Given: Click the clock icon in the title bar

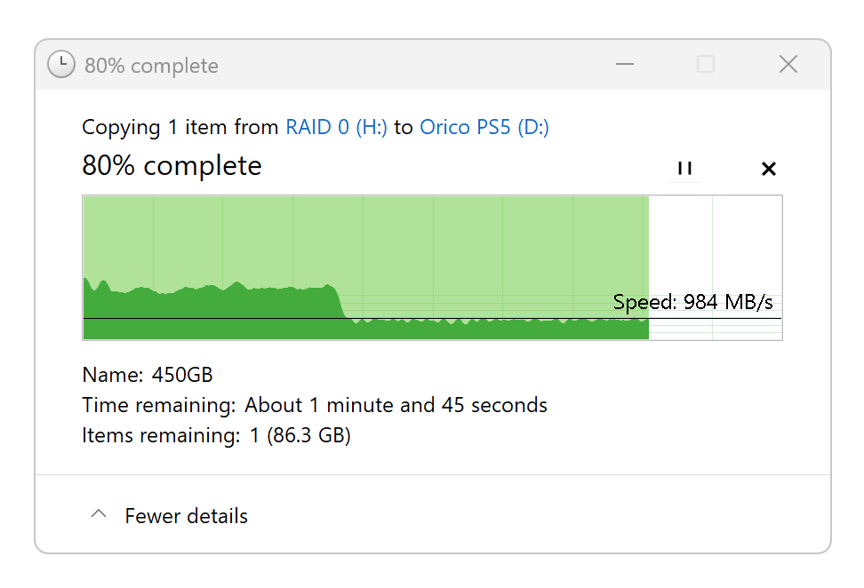Looking at the screenshot, I should coord(60,65).
